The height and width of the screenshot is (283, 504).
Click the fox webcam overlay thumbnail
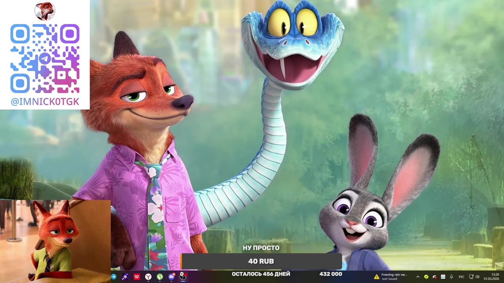point(55,241)
